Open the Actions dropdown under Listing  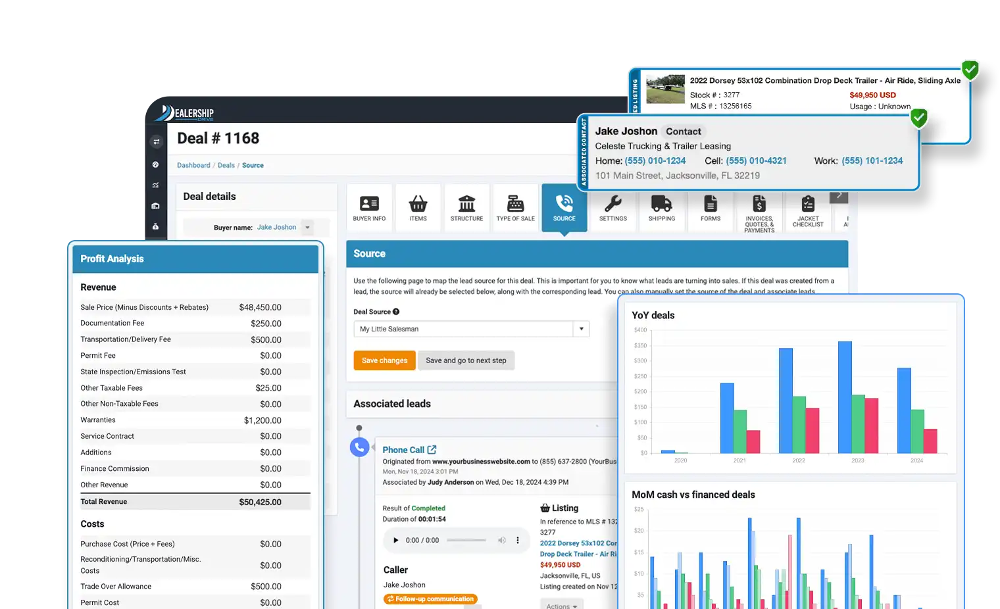coord(561,606)
